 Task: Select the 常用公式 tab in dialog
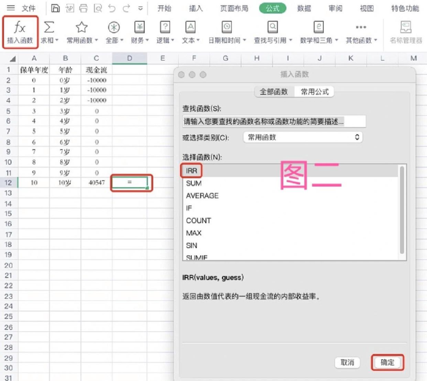point(314,92)
